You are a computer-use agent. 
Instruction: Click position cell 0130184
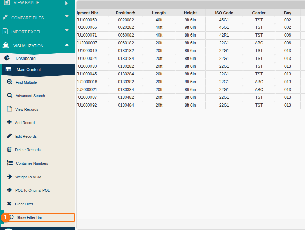click(x=126, y=59)
